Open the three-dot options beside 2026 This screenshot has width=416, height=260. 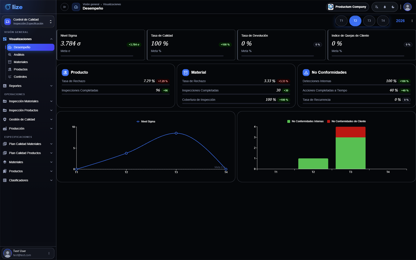point(412,21)
